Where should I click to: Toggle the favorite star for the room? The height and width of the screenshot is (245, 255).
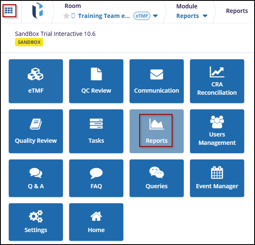[x=66, y=16]
